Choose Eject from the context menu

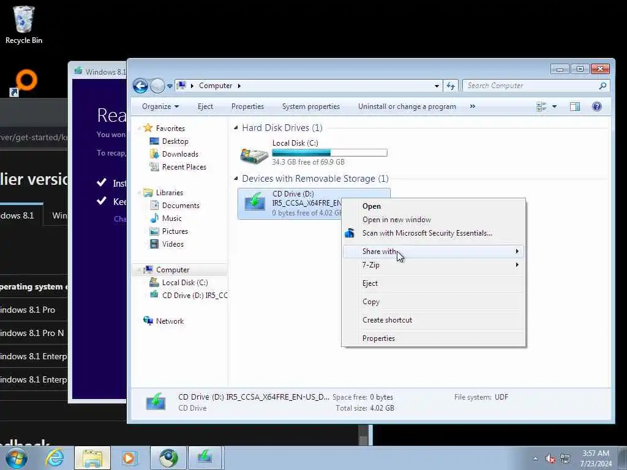coord(434,283)
